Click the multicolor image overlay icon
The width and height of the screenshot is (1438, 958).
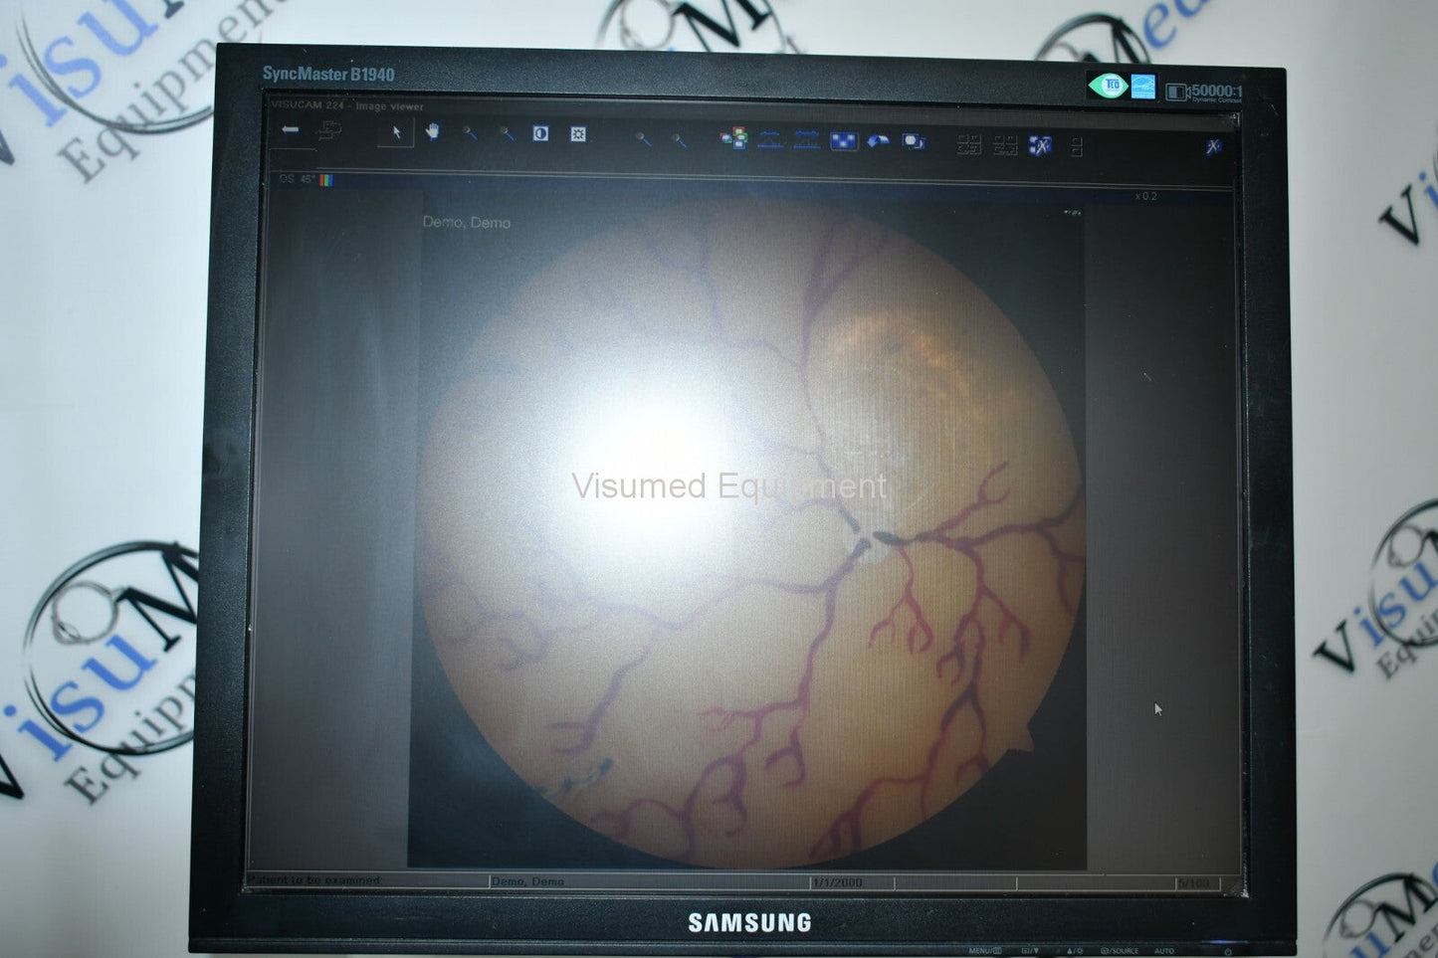tap(733, 139)
